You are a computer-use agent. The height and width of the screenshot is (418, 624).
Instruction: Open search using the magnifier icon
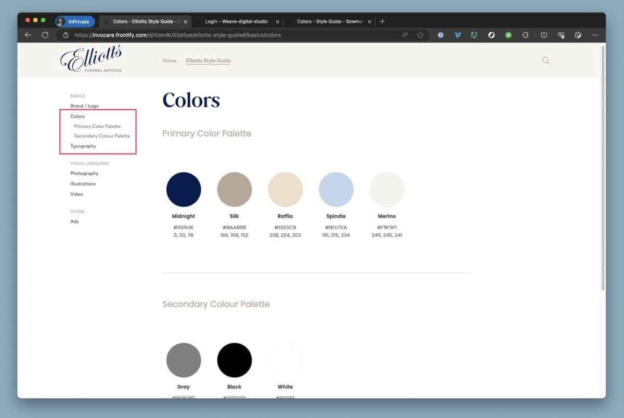point(545,60)
